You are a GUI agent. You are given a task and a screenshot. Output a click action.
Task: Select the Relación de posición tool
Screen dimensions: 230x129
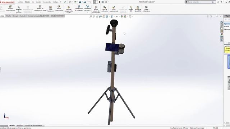point(19,10)
